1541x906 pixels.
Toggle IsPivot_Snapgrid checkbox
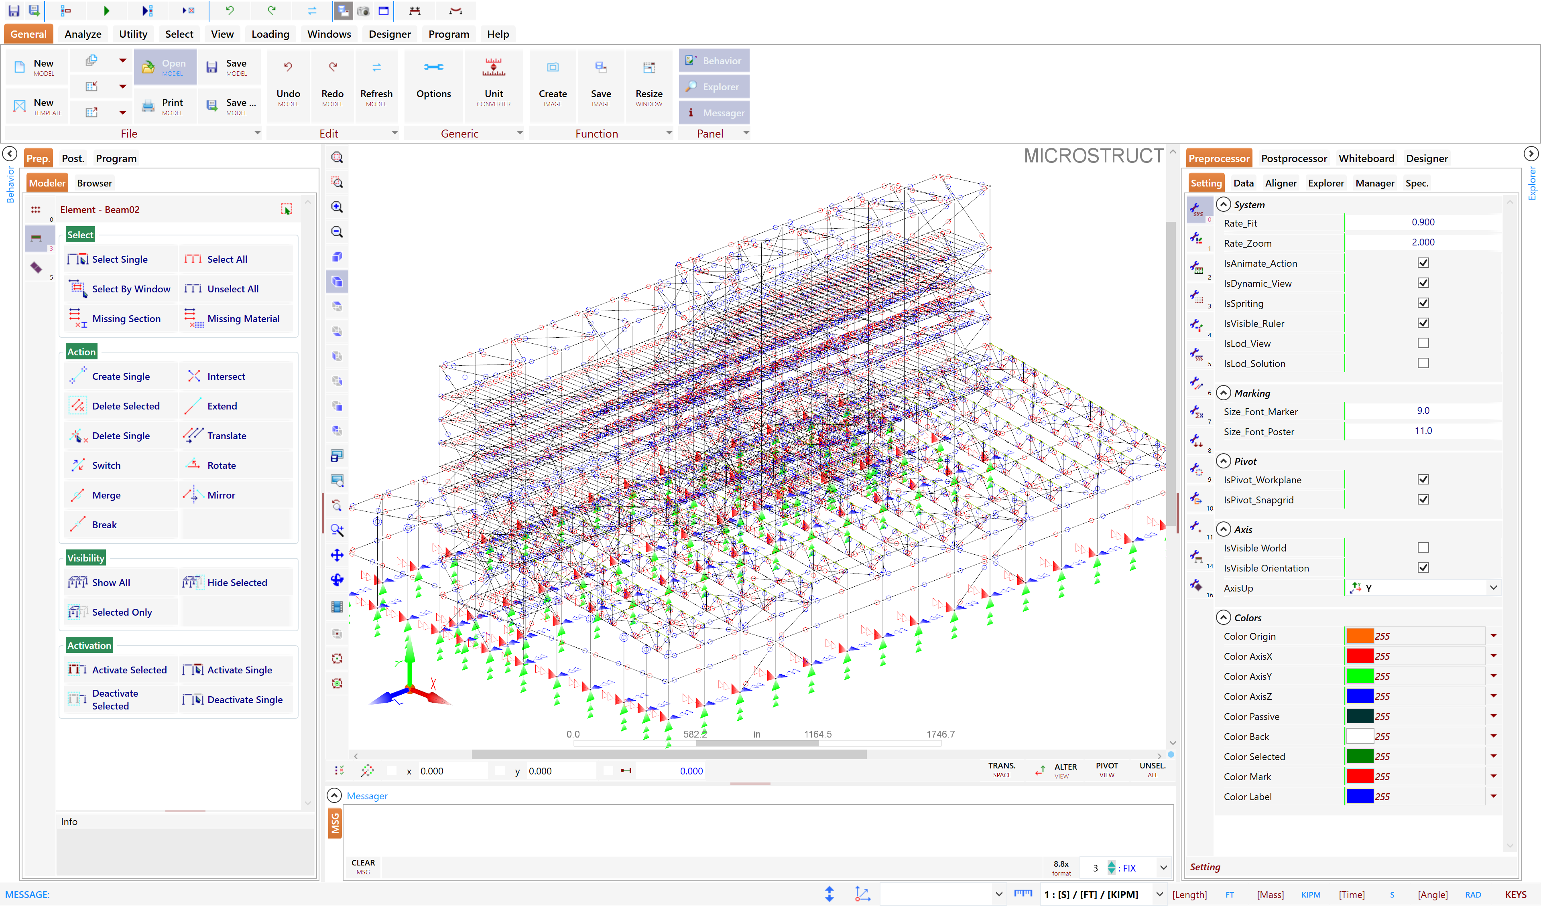click(x=1423, y=499)
